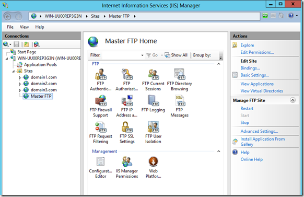The image size is (304, 197).
Task: Expand the domain1.com site node
Action: coord(20,77)
